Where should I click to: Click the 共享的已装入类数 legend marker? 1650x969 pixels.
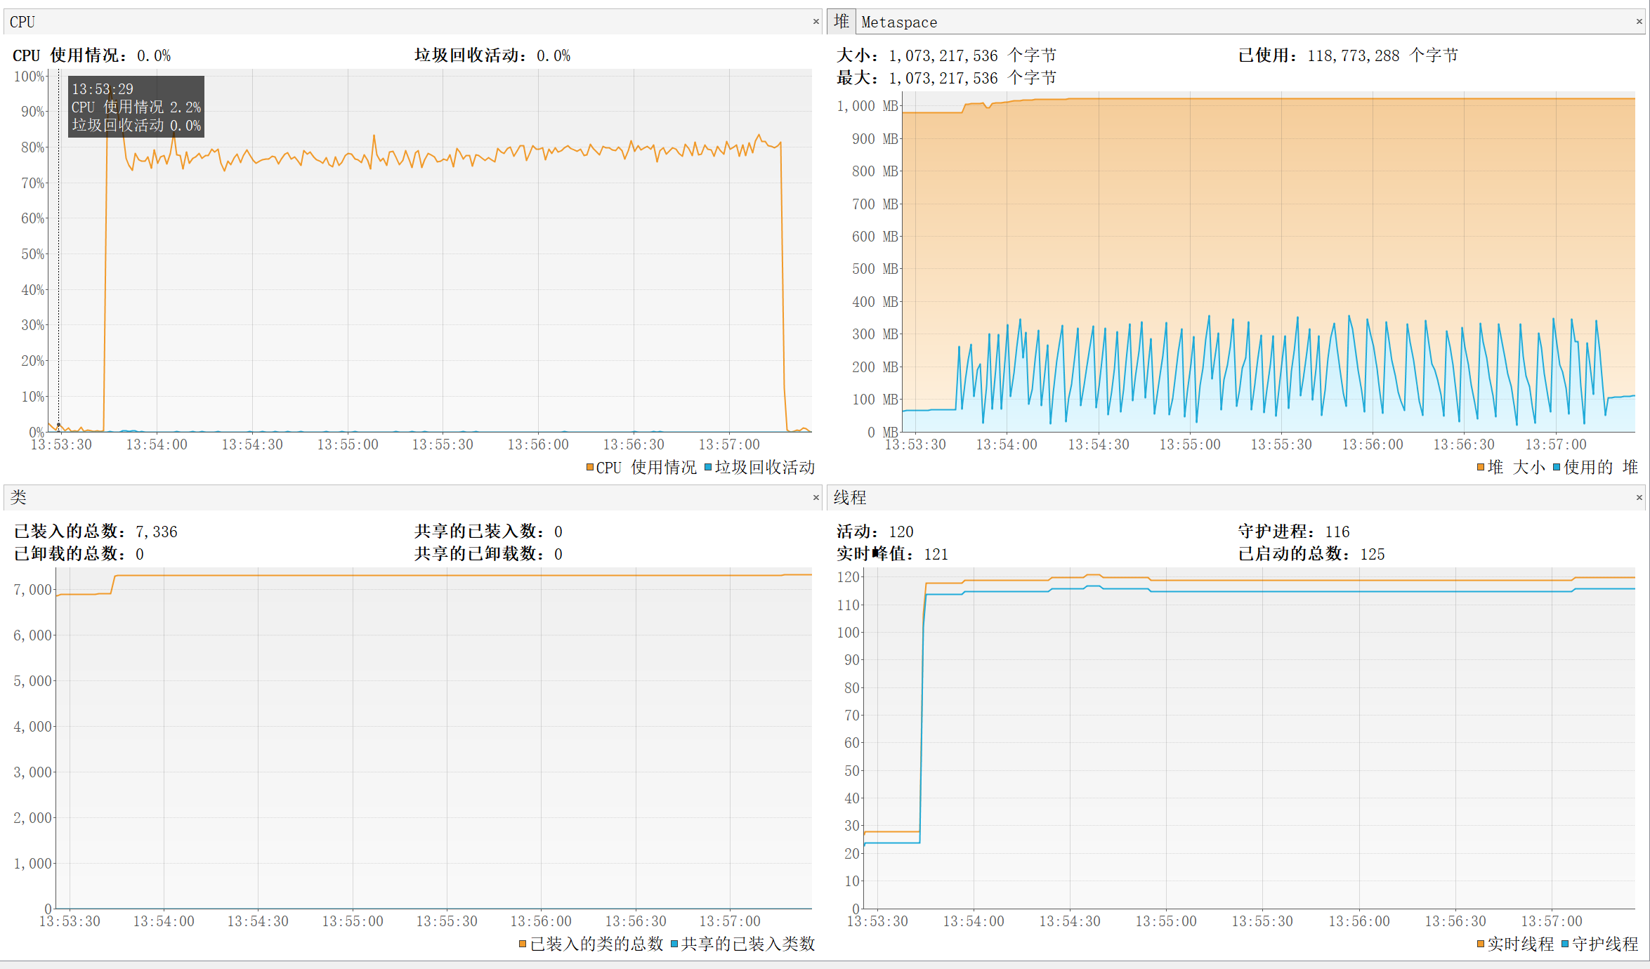click(674, 944)
